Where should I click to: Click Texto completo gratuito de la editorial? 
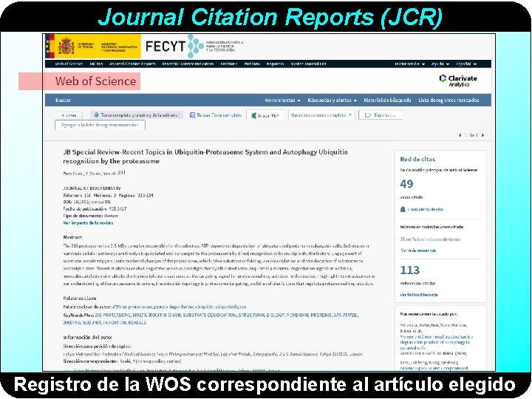click(x=137, y=115)
